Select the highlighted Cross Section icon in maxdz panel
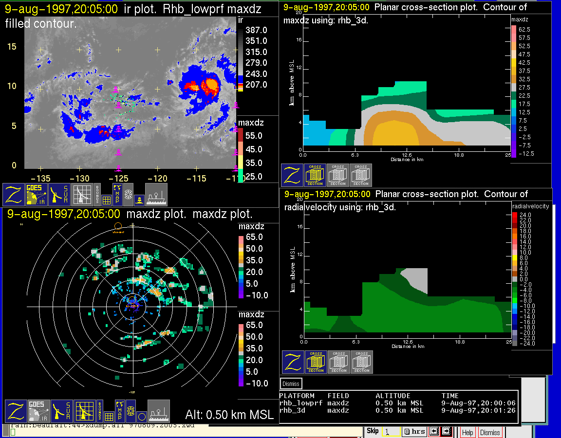 [315, 175]
